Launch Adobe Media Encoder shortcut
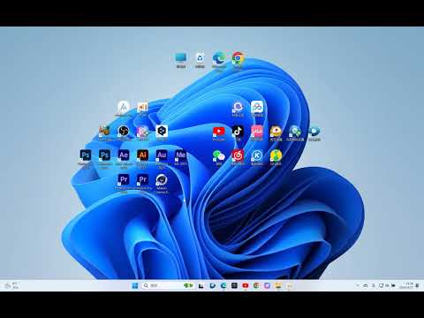Screen dimensions: 424x318 (x=180, y=157)
